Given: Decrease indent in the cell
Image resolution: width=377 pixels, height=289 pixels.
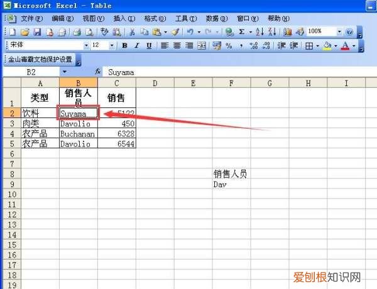Looking at the screenshot, I should tap(281, 45).
